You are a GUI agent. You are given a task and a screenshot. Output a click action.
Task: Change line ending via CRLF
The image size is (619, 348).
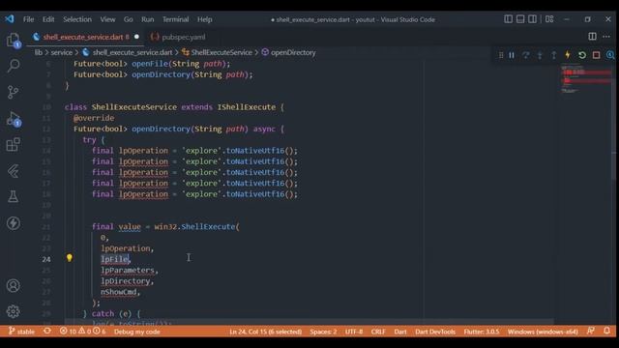click(x=378, y=332)
